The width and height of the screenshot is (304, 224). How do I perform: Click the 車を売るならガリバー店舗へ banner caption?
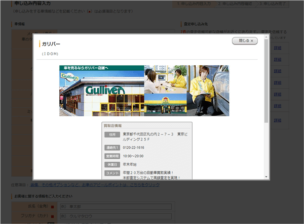(x=86, y=68)
